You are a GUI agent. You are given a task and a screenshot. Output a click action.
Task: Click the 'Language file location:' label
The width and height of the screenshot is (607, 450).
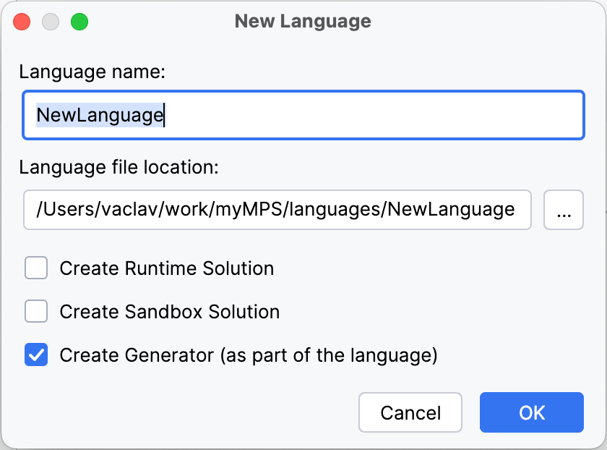tap(119, 167)
